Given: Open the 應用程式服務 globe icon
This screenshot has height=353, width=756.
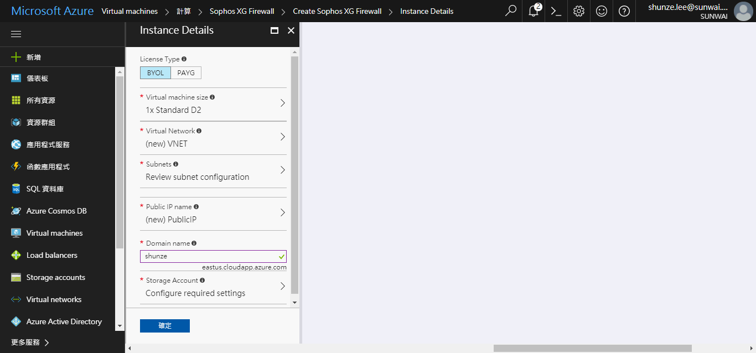Looking at the screenshot, I should tap(16, 144).
